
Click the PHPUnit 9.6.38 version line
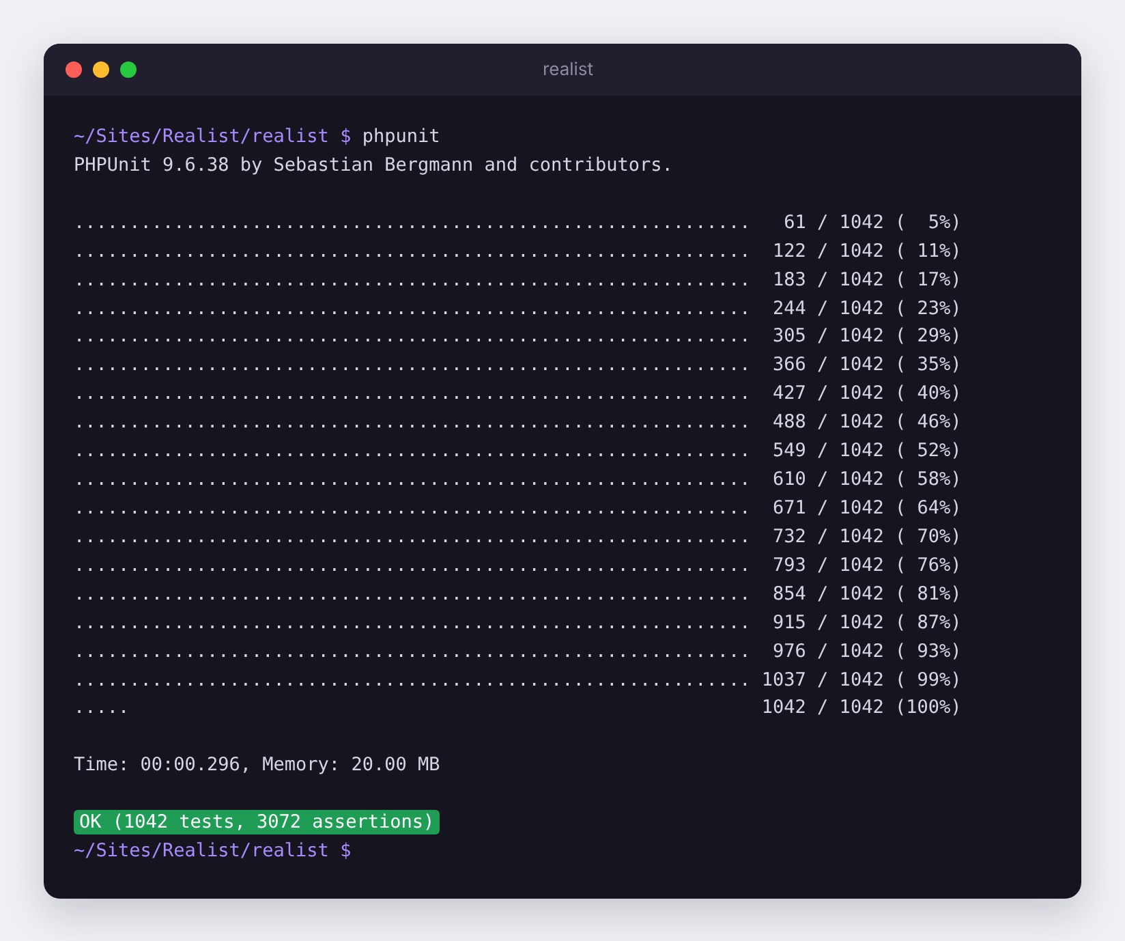[x=373, y=165]
